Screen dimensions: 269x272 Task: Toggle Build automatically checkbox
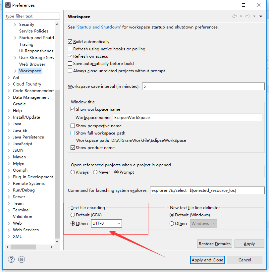click(x=70, y=42)
